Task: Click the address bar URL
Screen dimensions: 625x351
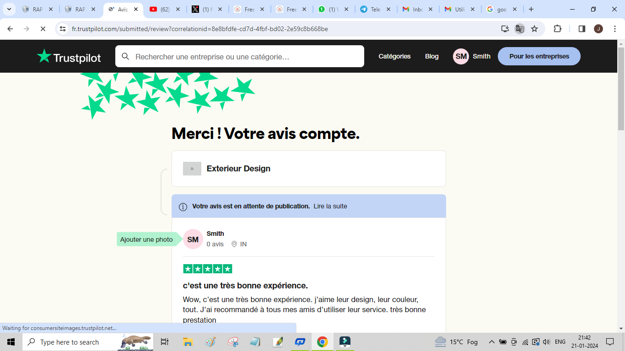Action: pyautogui.click(x=200, y=29)
